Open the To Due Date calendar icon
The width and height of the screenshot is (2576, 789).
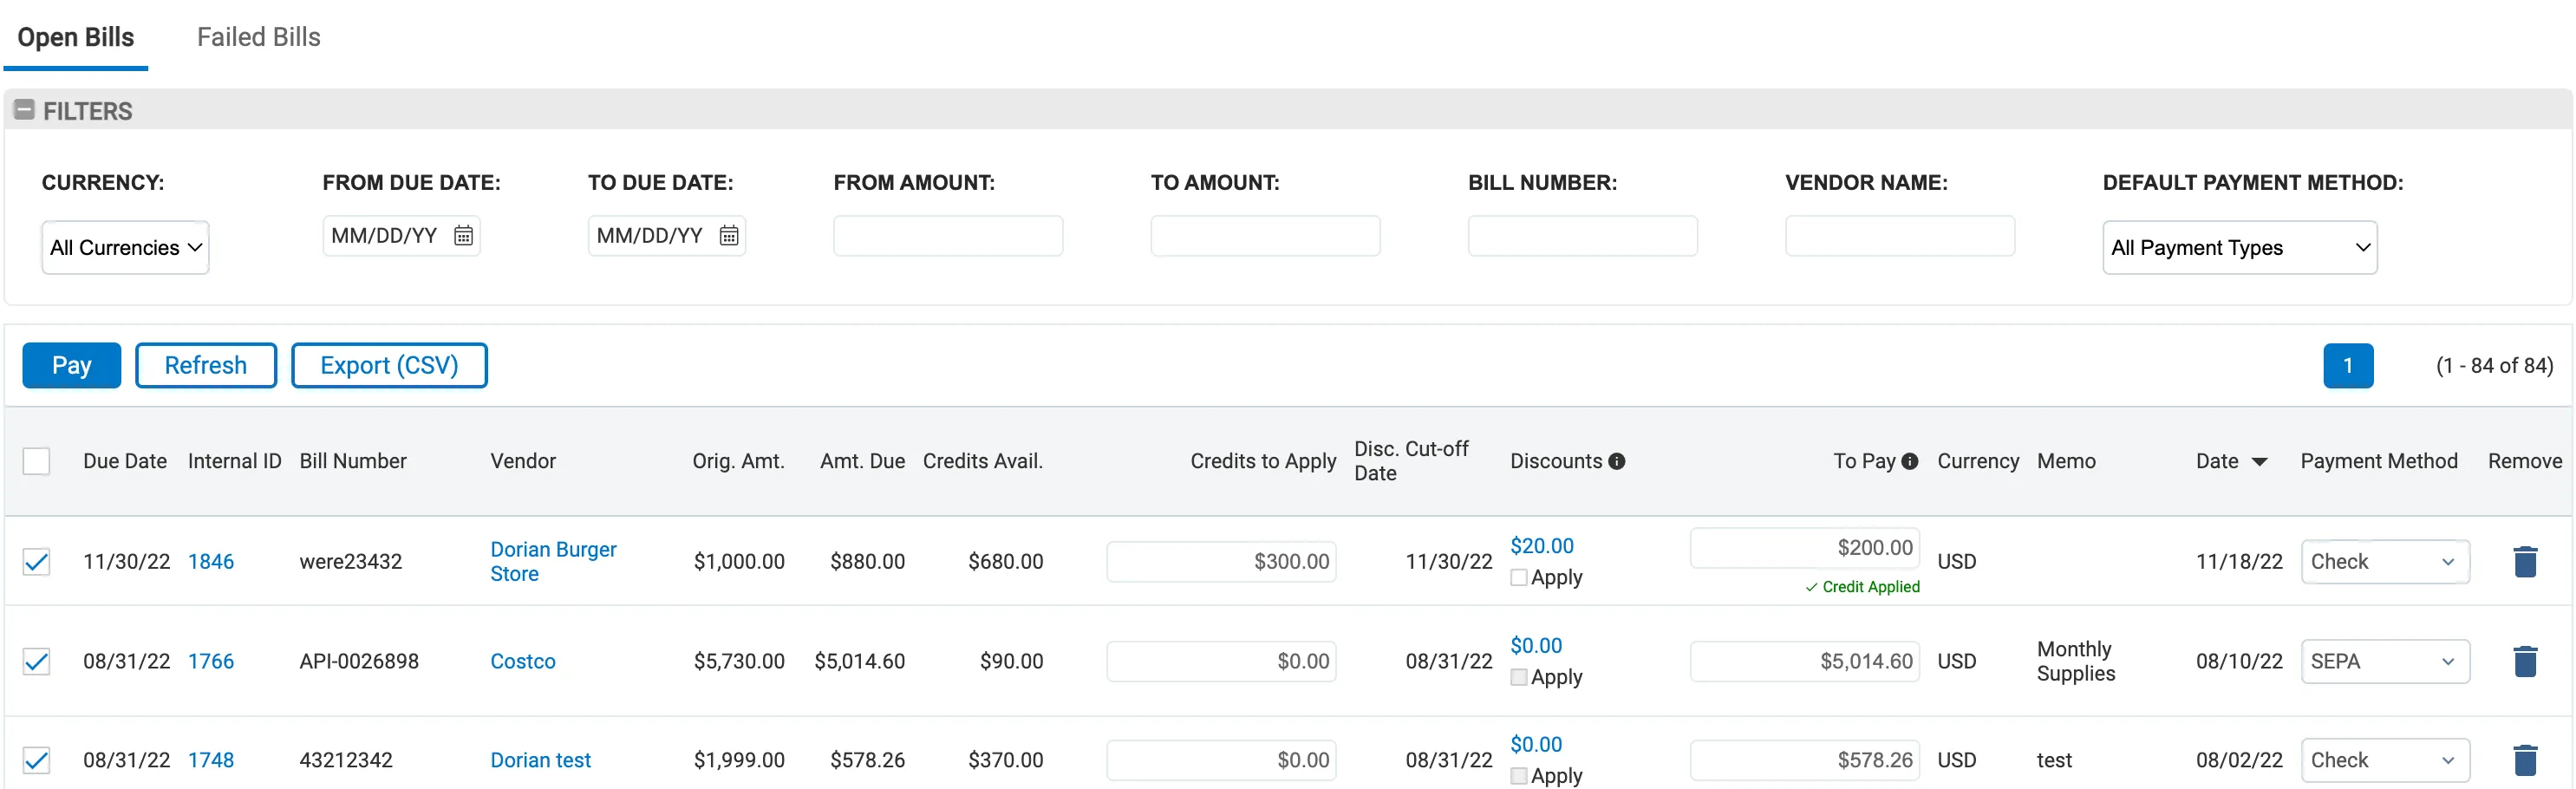point(729,235)
